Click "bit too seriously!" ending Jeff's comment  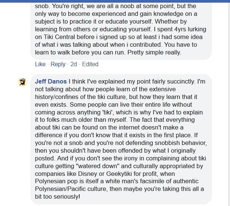57,197
